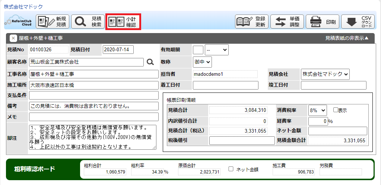This screenshot has width=381, height=185.
Task: Toggle the ネット金額 checkbox in profit board
Action: (x=231, y=169)
